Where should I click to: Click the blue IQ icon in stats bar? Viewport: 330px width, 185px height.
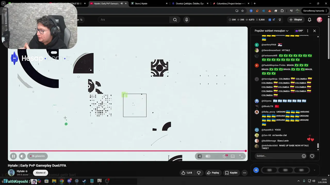click(x=270, y=20)
